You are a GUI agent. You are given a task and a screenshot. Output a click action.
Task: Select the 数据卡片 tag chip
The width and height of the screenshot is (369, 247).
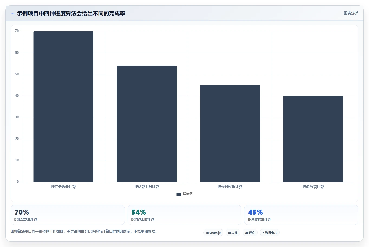pyautogui.click(x=270, y=233)
